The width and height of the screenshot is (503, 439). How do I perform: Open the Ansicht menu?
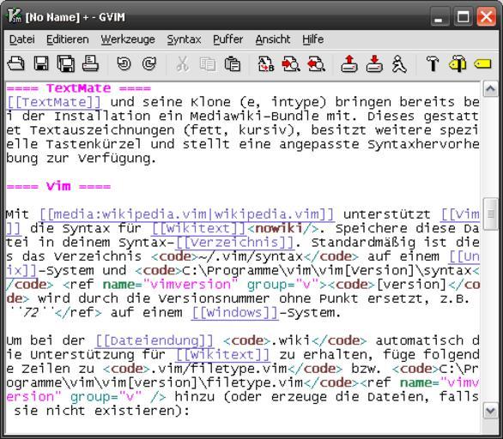pos(273,39)
